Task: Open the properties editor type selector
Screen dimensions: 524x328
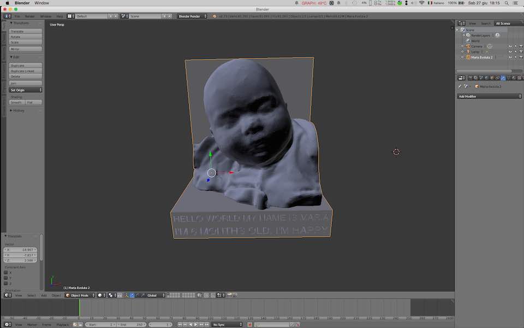Action: (462, 78)
